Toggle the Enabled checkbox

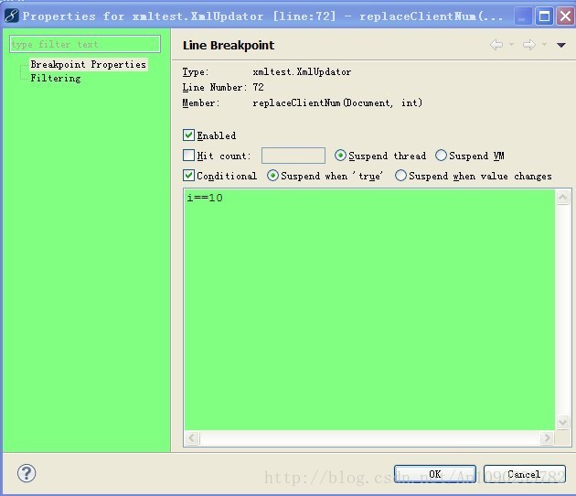(x=188, y=135)
